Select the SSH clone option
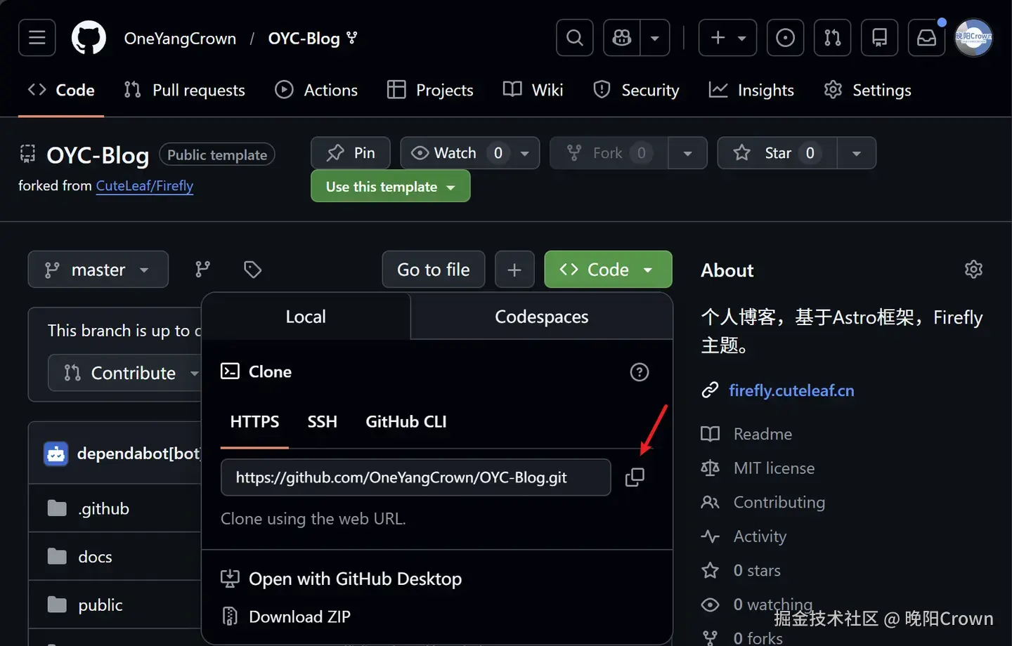 coord(323,422)
